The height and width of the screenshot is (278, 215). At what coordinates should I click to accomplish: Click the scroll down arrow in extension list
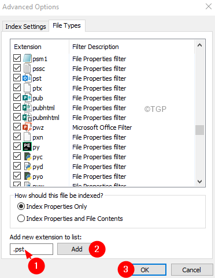coord(200,182)
